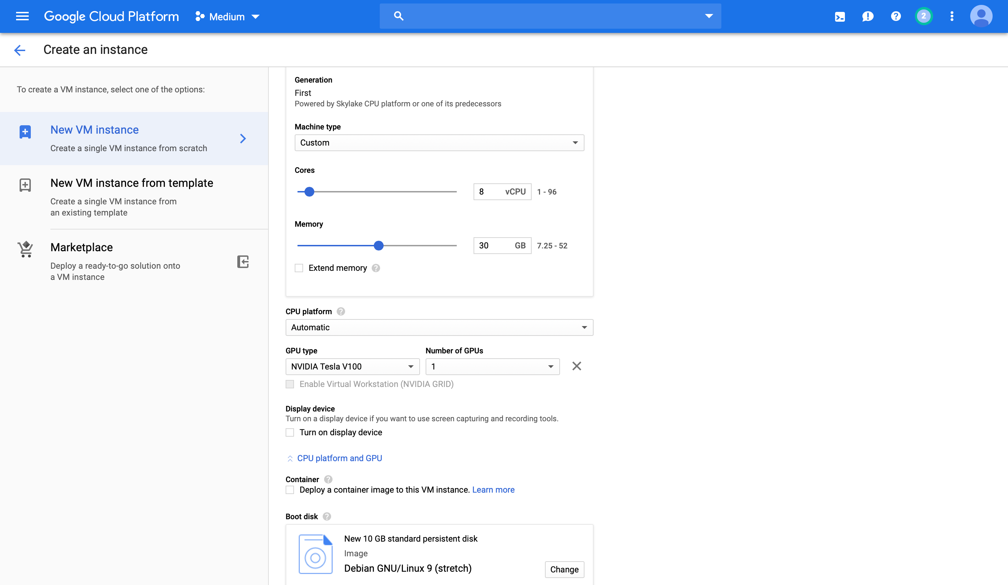Viewport: 1008px width, 585px height.
Task: Collapse the CPU platform and GPU section
Action: click(339, 458)
